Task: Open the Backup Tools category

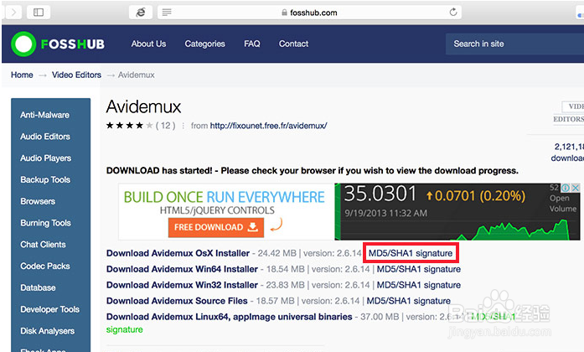Action: tap(45, 179)
